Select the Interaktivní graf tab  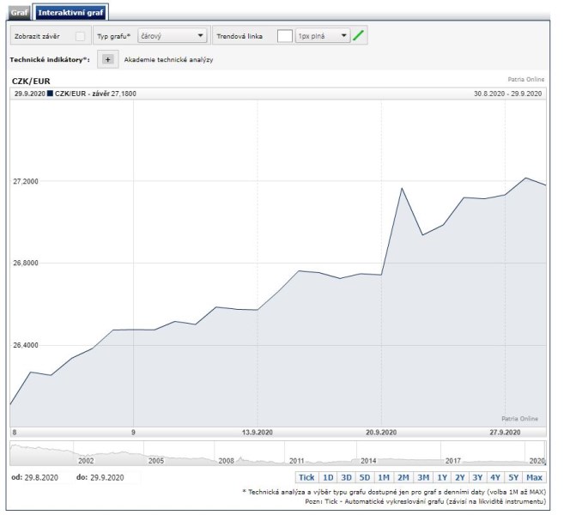tap(72, 14)
